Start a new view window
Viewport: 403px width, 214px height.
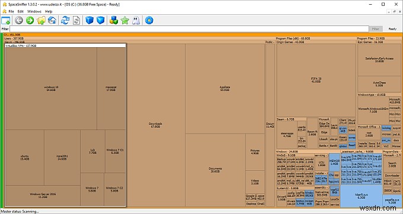[6, 20]
